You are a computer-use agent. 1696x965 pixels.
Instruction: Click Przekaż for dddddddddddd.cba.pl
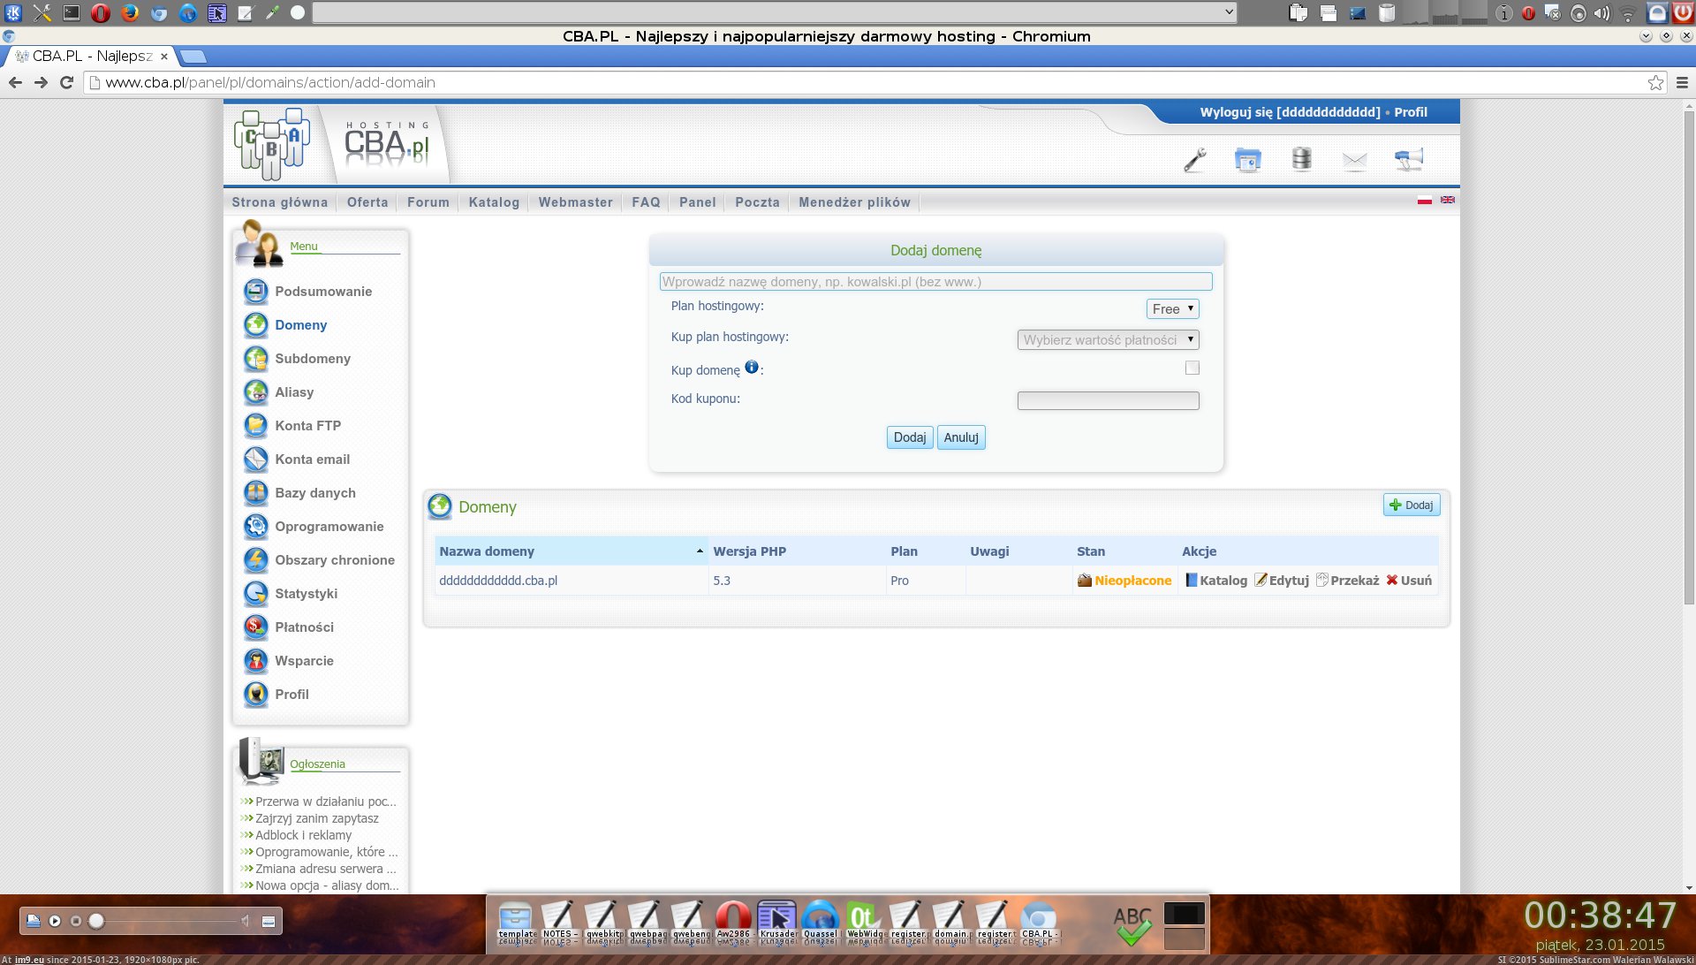(1348, 581)
